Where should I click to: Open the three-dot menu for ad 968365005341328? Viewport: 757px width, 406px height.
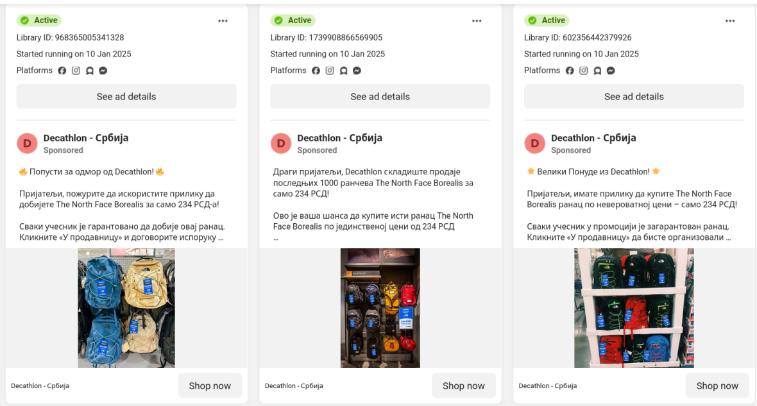coord(223,21)
